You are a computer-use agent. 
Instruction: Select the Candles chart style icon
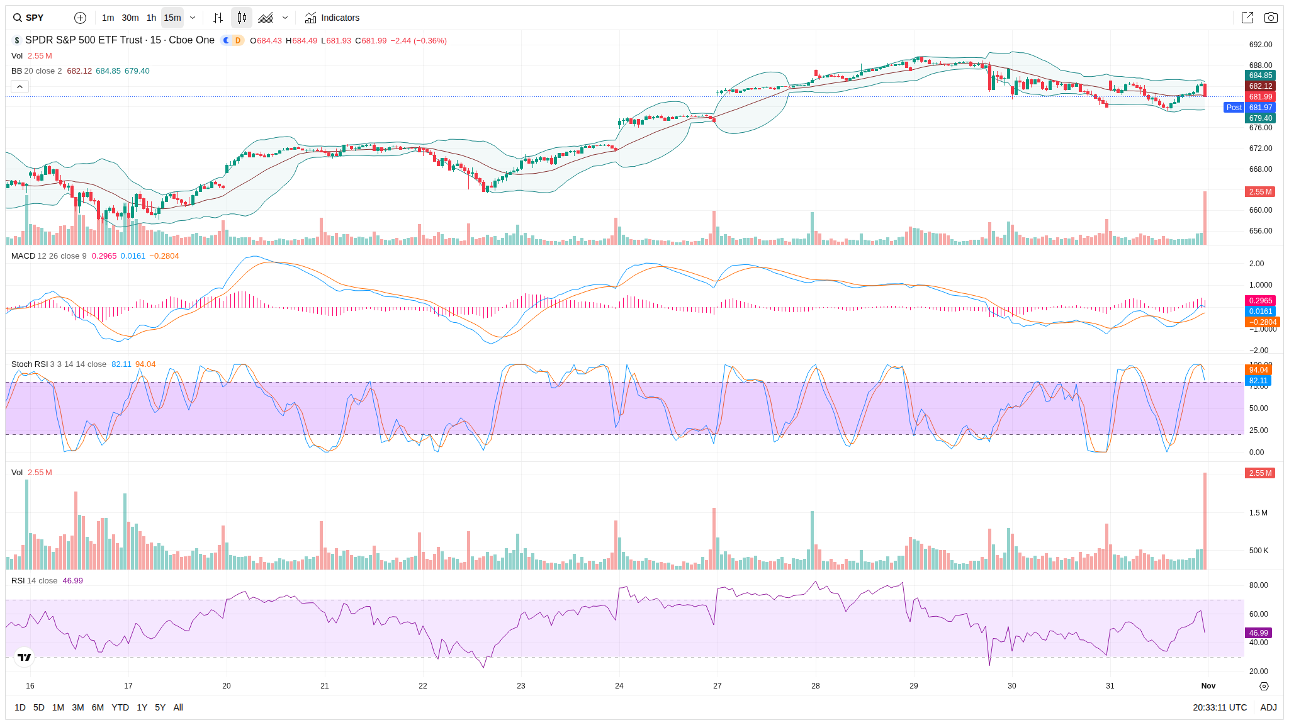pos(242,18)
